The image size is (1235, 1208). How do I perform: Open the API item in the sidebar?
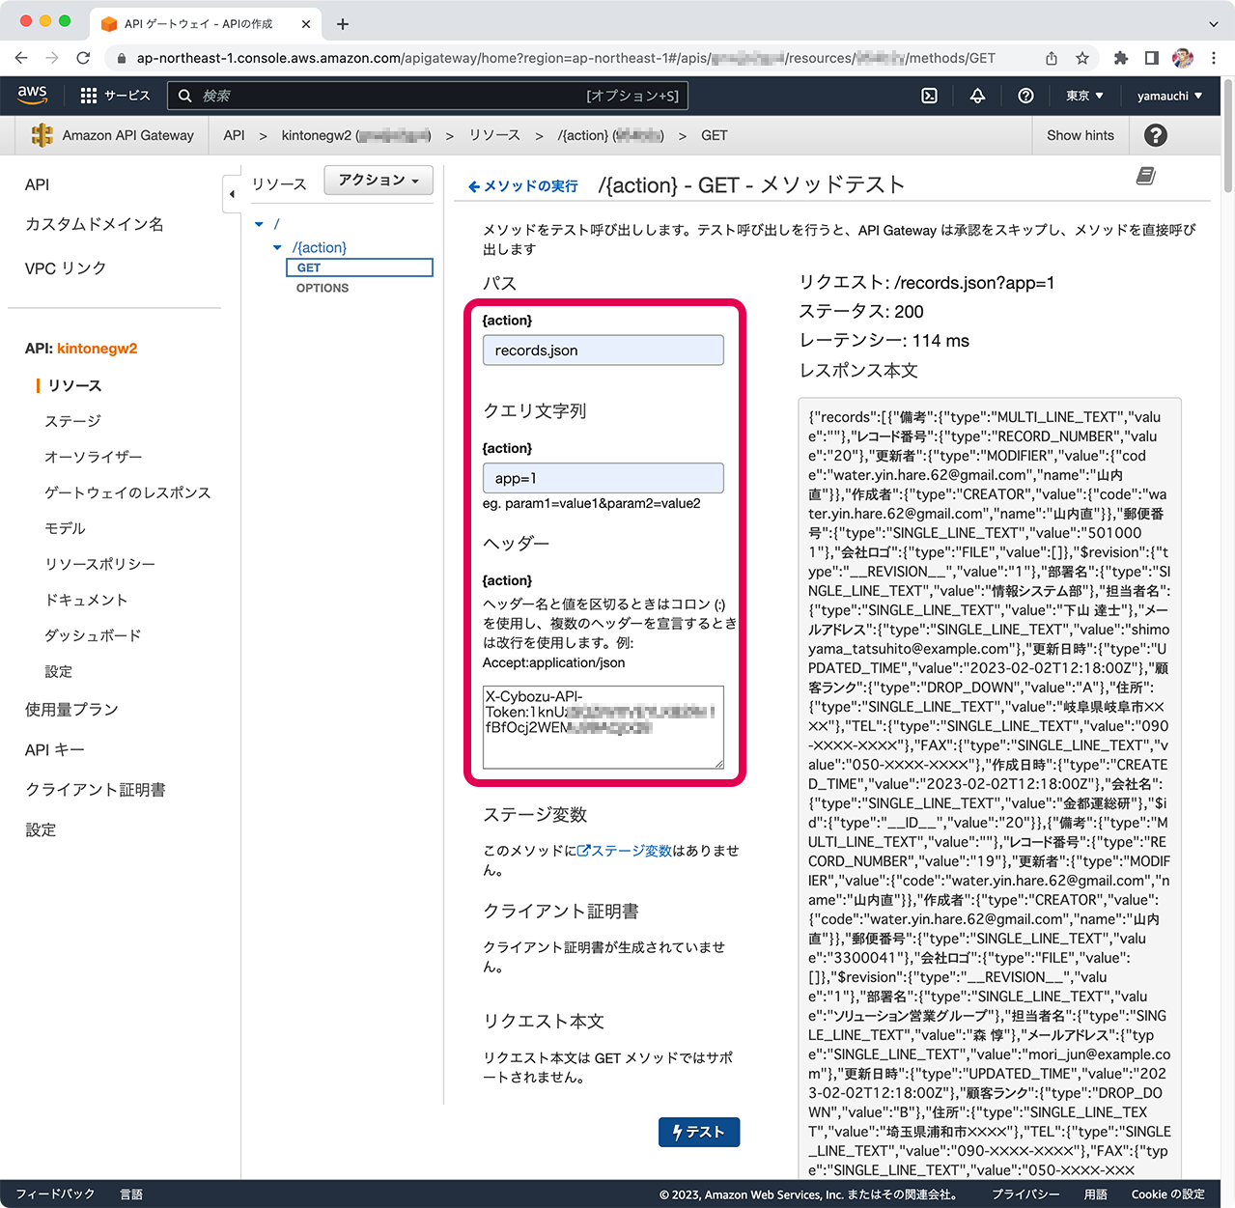click(x=37, y=184)
